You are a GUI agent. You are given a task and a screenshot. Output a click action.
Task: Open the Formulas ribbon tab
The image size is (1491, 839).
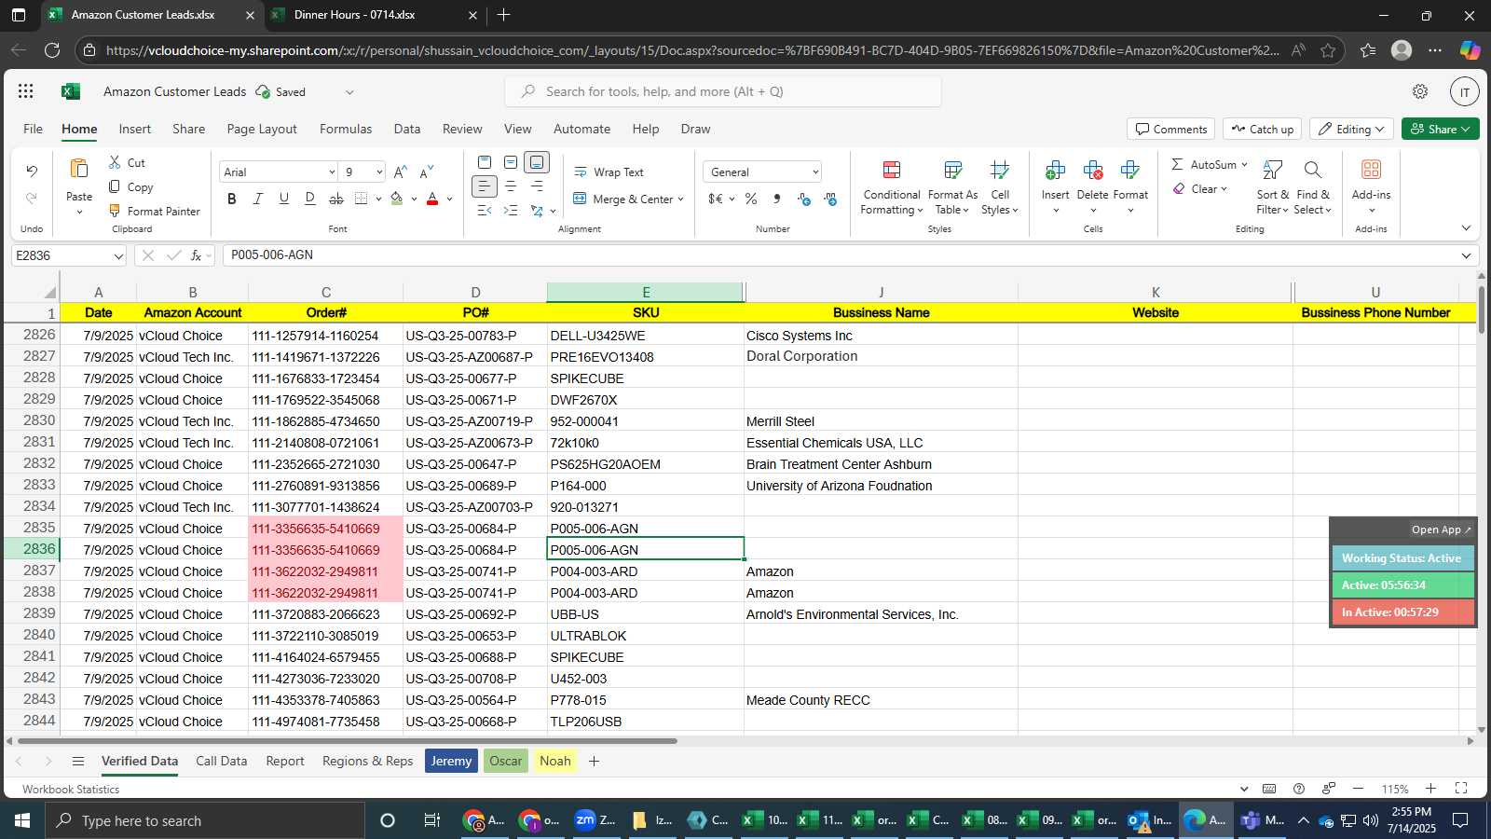(x=346, y=129)
